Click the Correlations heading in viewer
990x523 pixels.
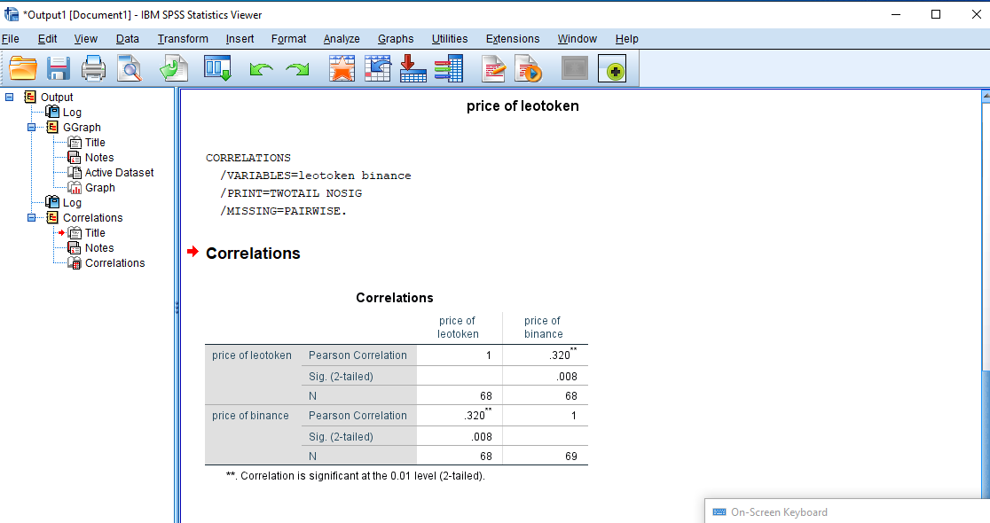tap(253, 254)
